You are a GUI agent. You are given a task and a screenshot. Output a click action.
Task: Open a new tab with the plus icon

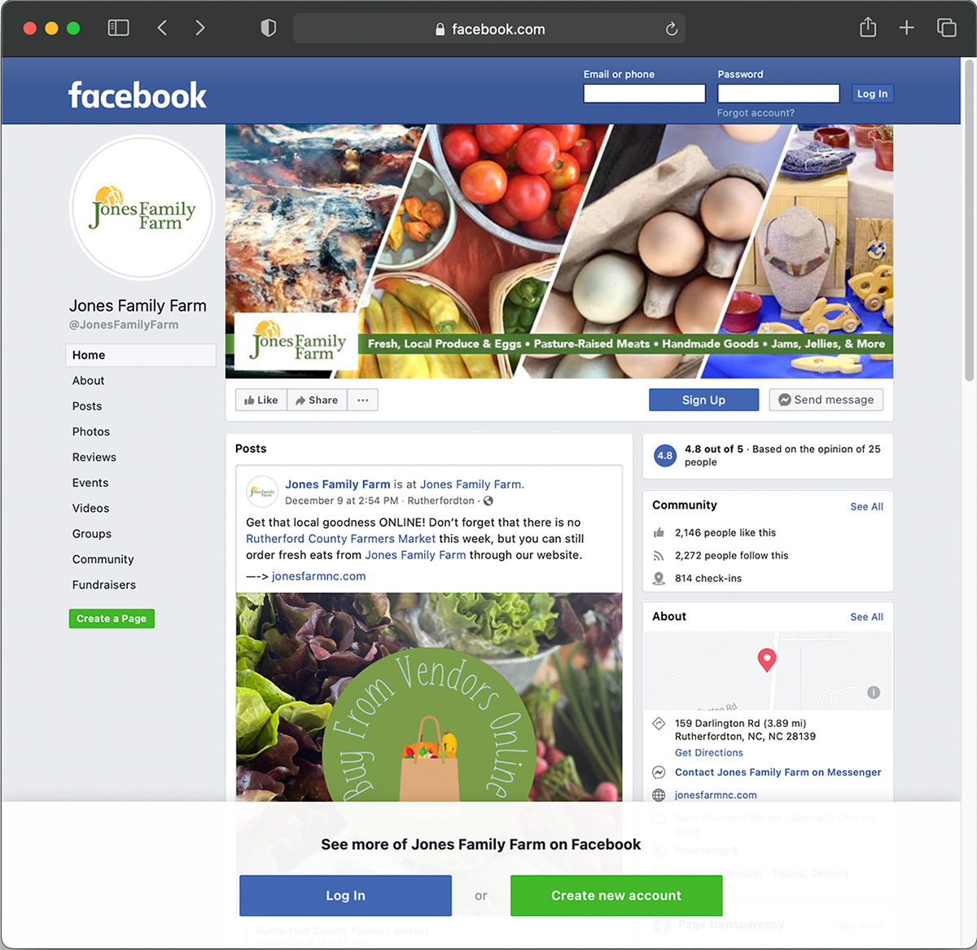point(906,28)
